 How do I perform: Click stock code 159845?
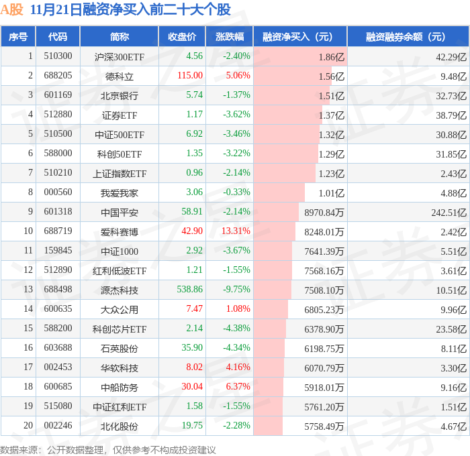(58, 251)
